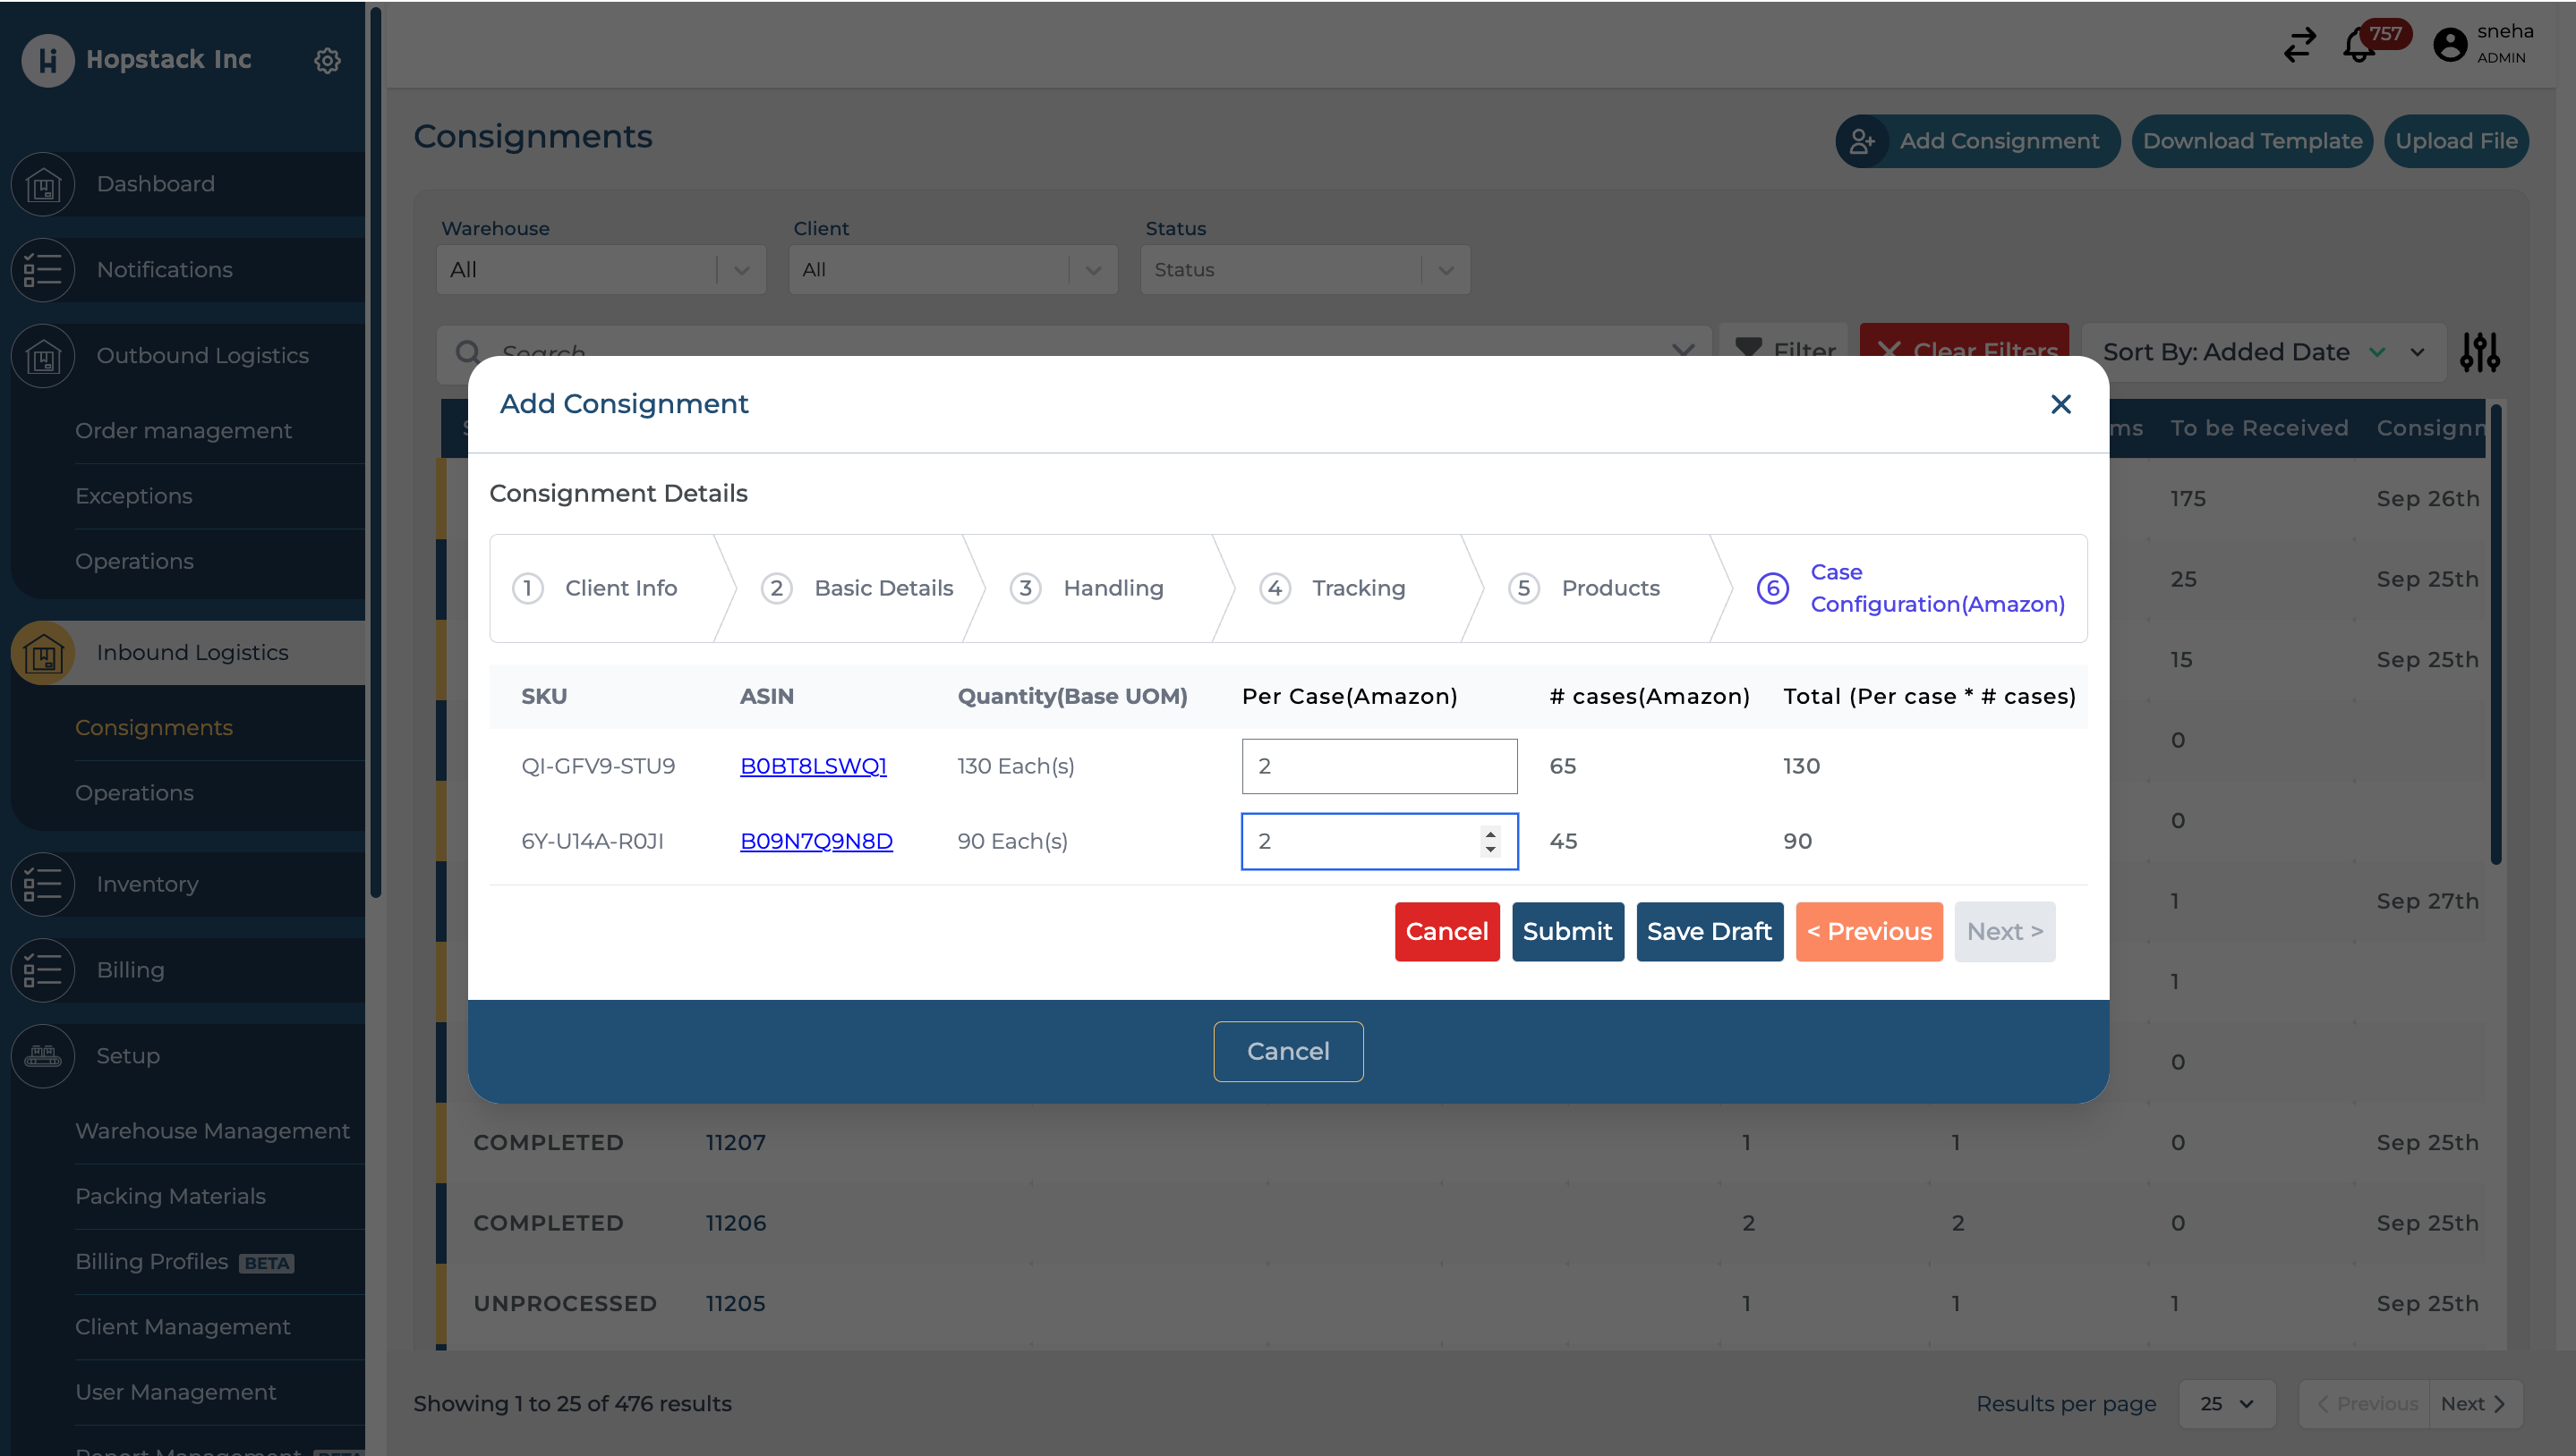Image resolution: width=2576 pixels, height=1456 pixels.
Task: Select Billing Profiles in the sidebar
Action: [152, 1262]
